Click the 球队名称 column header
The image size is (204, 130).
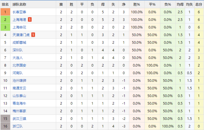[x=20, y=5]
